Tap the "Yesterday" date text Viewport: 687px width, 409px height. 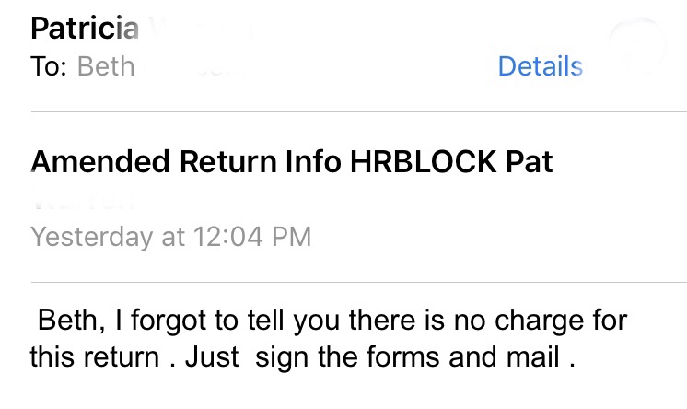click(x=91, y=237)
